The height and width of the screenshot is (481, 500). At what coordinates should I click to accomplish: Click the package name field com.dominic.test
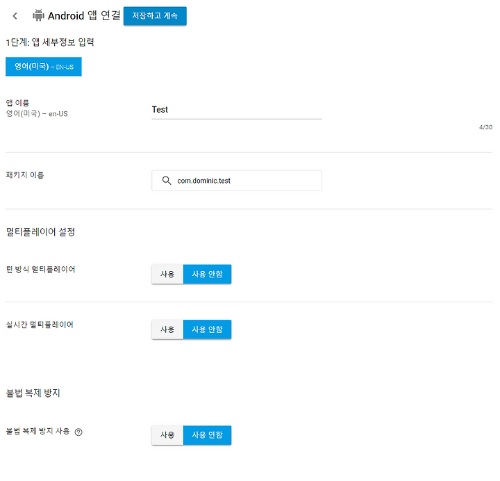tap(237, 180)
